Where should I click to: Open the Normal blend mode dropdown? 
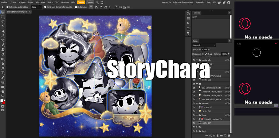[x=204, y=45]
